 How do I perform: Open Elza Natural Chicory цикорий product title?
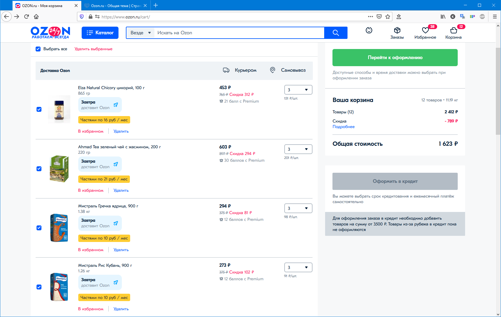(x=111, y=88)
